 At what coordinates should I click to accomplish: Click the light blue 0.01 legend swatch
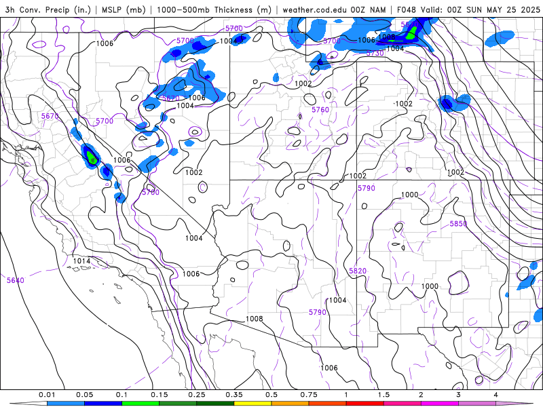[66, 404]
